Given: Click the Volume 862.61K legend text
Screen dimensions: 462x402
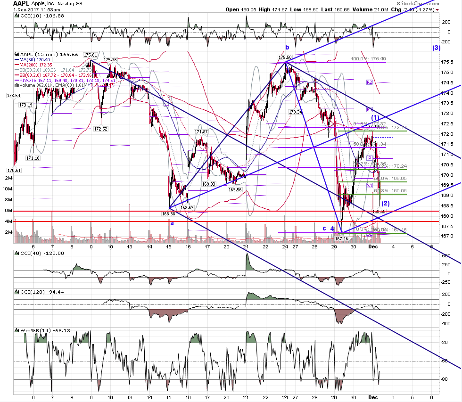Looking at the screenshot, I should [x=53, y=85].
